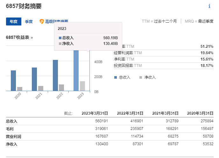Viewport: 219px width, 158px height.
Task: Click the 营业利润 row label
Action: tap(11, 136)
